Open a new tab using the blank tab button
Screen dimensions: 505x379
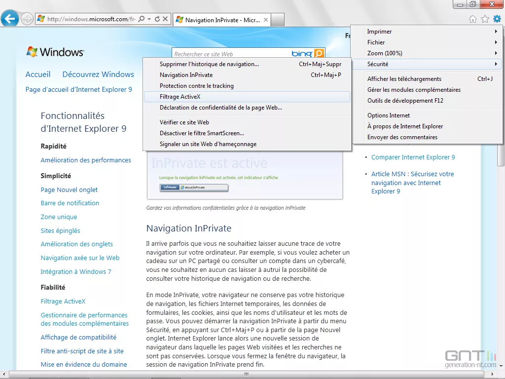[x=278, y=20]
